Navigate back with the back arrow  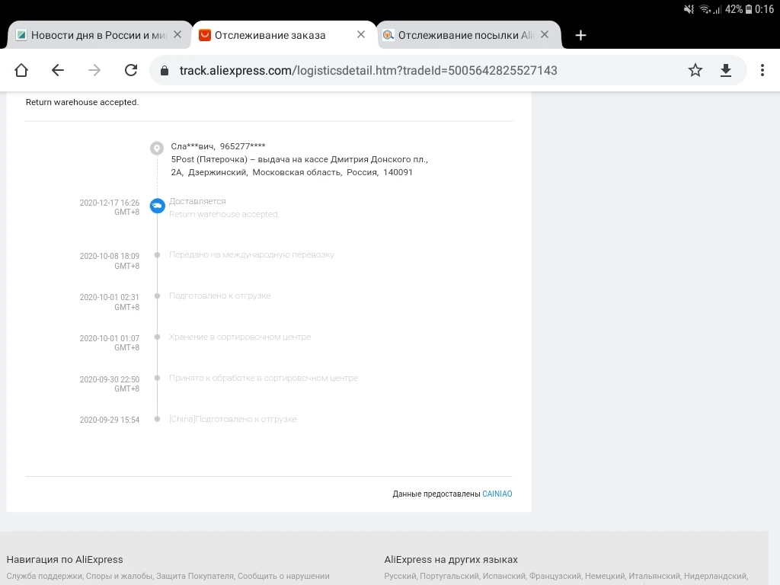(58, 70)
